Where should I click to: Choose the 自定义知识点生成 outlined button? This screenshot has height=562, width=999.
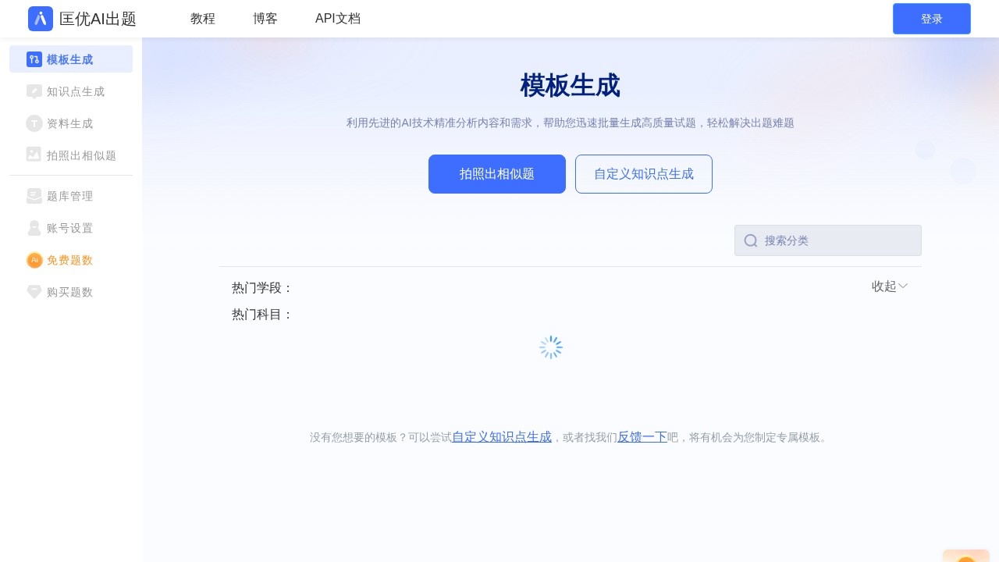(x=644, y=174)
